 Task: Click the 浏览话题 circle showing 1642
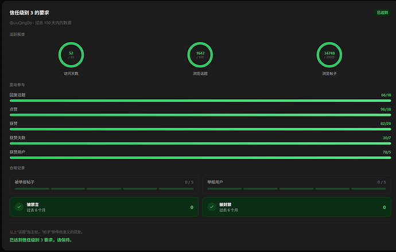(200, 54)
